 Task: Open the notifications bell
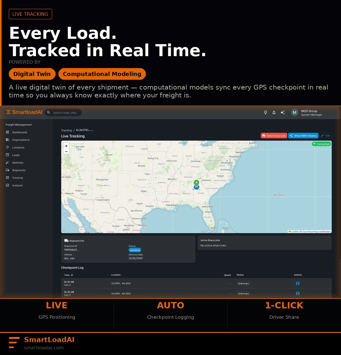[274, 113]
